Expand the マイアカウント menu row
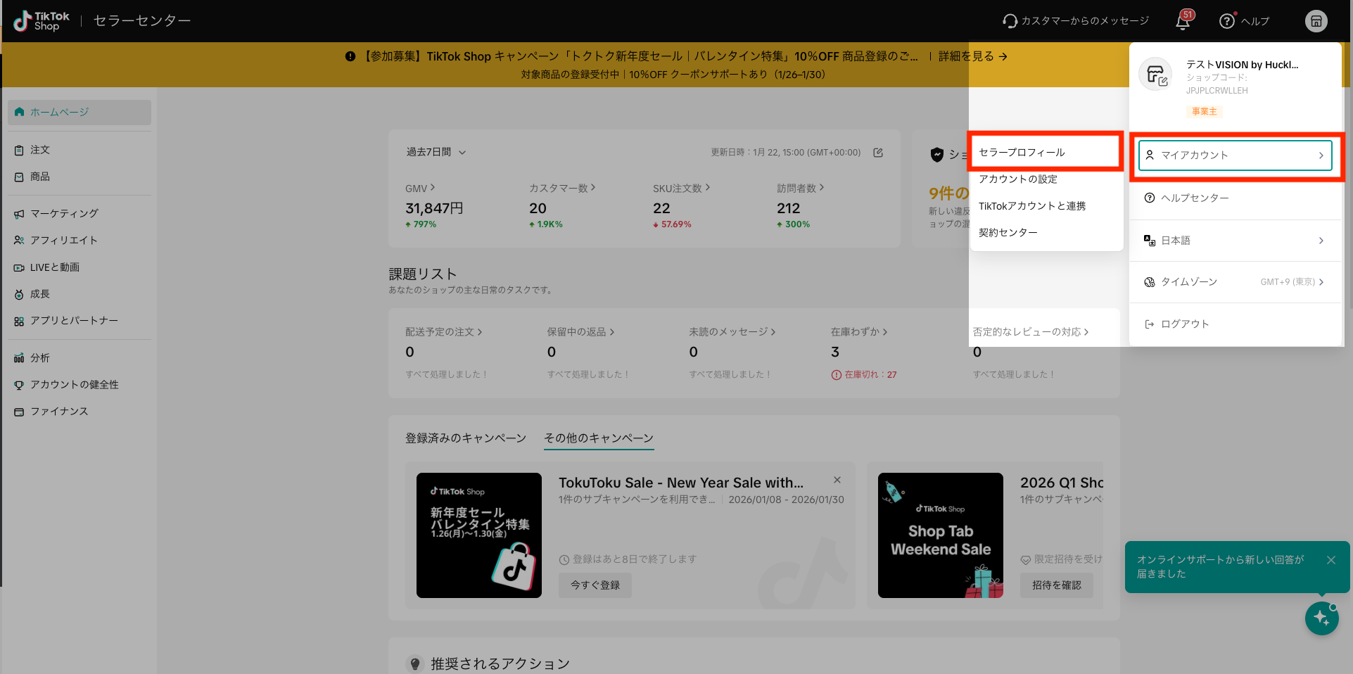This screenshot has width=1353, height=674. coord(1236,155)
